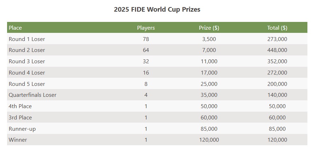This screenshot has width=312, height=153.
Task: Select the Winner row label
Action: [18, 140]
